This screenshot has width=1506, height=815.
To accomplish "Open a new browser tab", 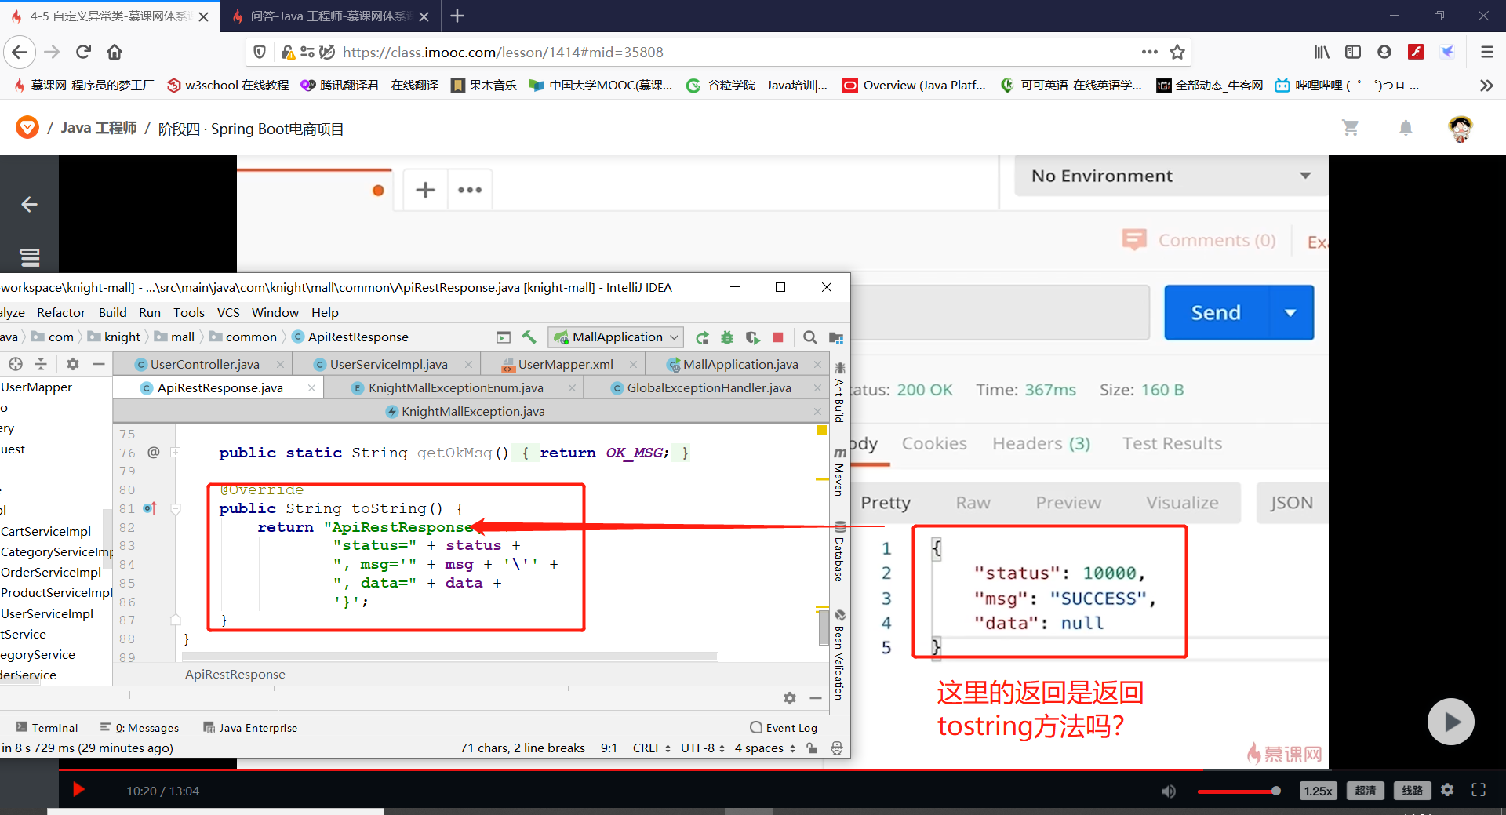I will (457, 16).
